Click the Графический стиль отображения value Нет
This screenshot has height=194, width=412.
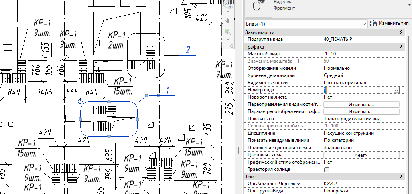(x=361, y=162)
